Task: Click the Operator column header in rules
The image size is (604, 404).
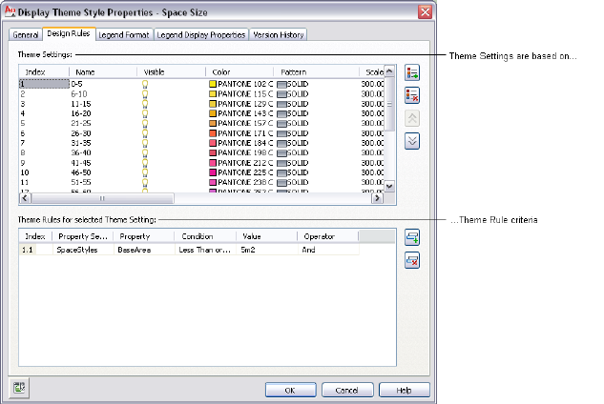Action: click(328, 236)
